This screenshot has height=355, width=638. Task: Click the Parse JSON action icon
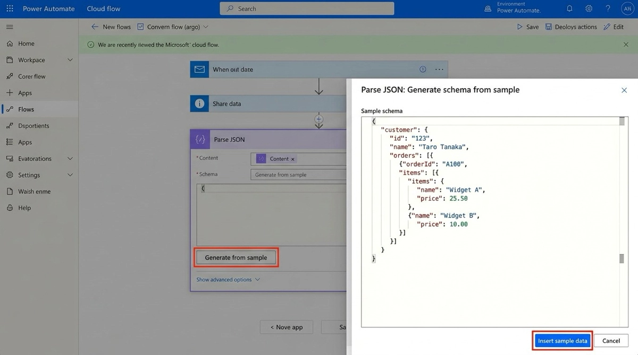point(200,140)
